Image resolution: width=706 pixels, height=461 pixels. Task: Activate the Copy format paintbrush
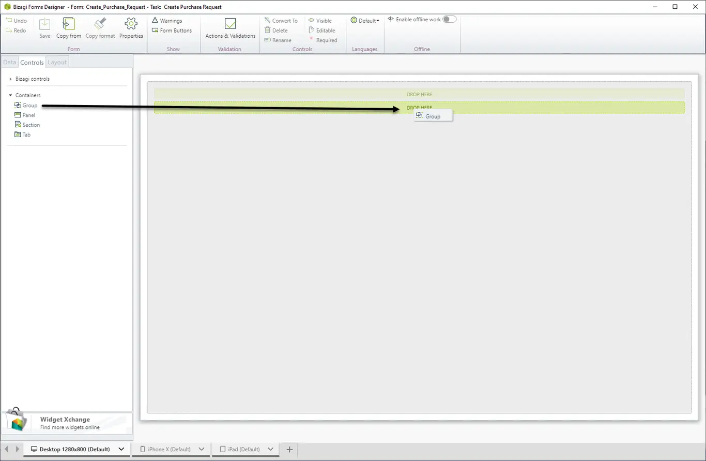pyautogui.click(x=100, y=24)
